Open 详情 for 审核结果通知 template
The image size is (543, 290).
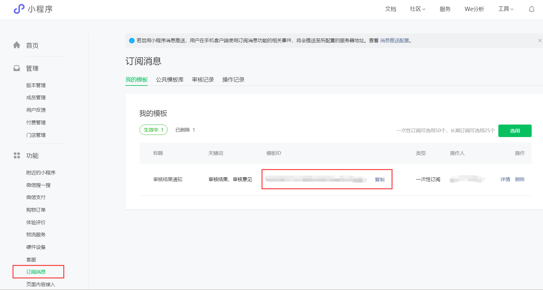coord(505,179)
